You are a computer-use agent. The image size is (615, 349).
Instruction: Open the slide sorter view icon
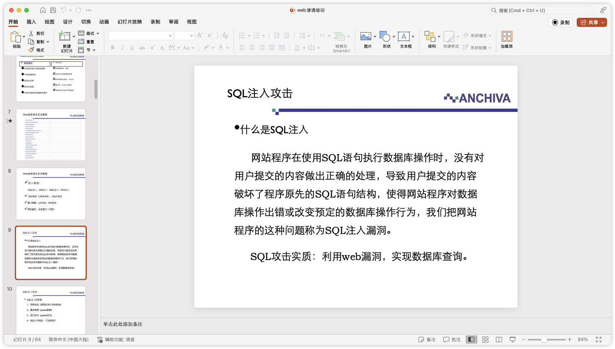[x=485, y=340]
